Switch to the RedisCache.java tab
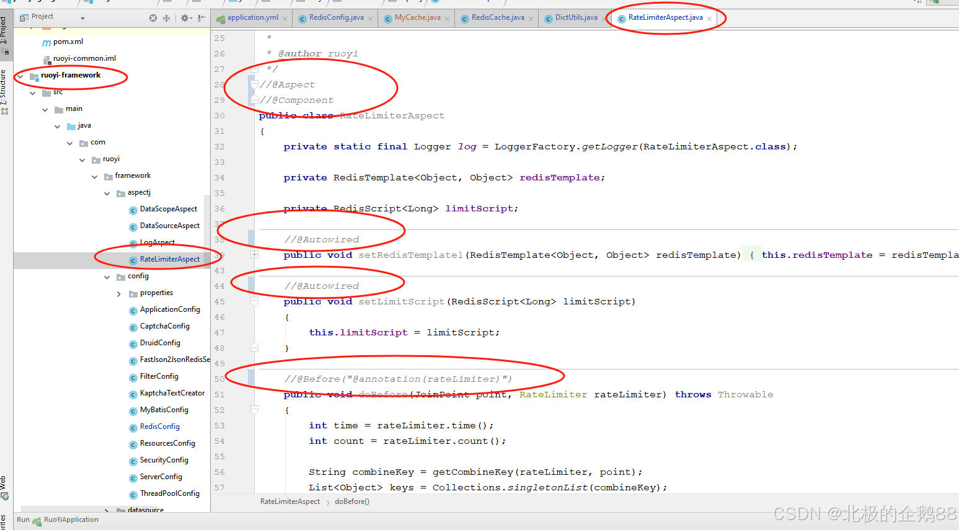The height and width of the screenshot is (530, 959). tap(498, 17)
